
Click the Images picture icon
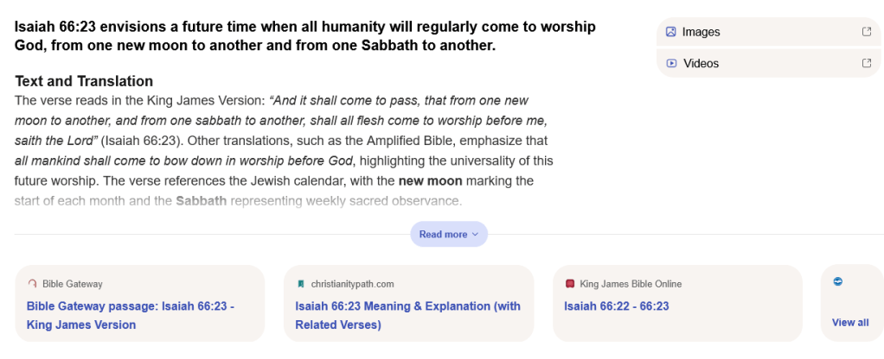pyautogui.click(x=670, y=32)
